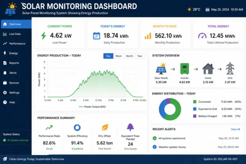Click the All systems operational alert text
The width and height of the screenshot is (246, 164).
click(x=172, y=138)
